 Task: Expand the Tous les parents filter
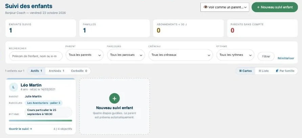click(x=85, y=55)
